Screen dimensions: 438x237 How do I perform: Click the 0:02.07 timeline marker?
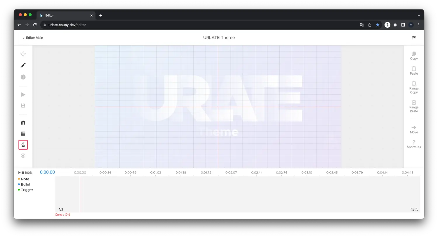click(231, 173)
